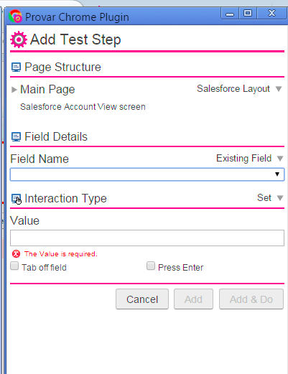Open the Field Name combo box
Screen dimensions: 288x374
pos(147,174)
